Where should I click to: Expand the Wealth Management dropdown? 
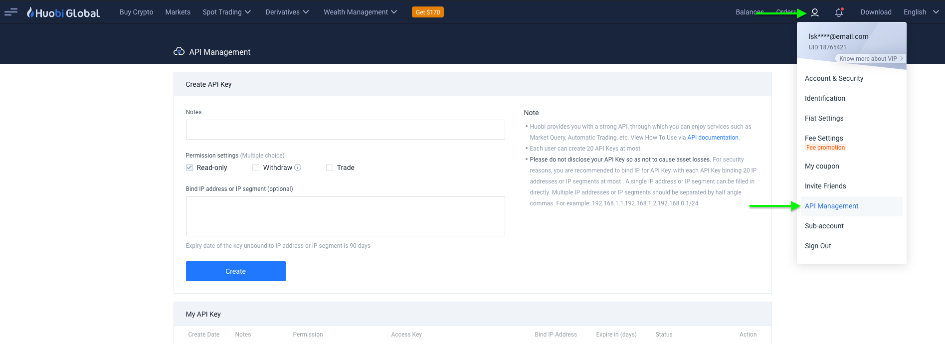(360, 12)
